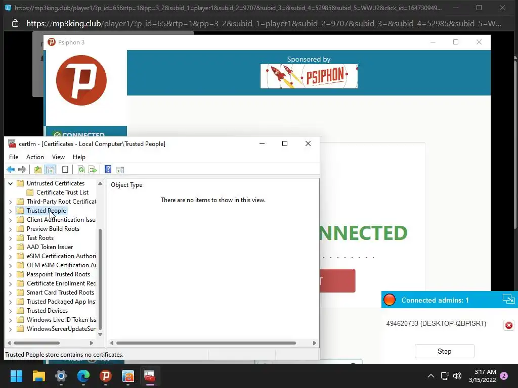Image resolution: width=518 pixels, height=388 pixels.
Task: Select Certificate Trust List folder
Action: [x=62, y=192]
